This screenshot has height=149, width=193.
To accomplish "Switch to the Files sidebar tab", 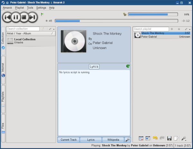I will (3, 128).
